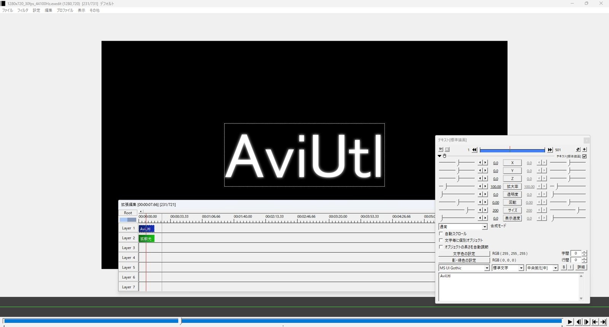Toggle camera control icon in text settings dialog

(441, 149)
